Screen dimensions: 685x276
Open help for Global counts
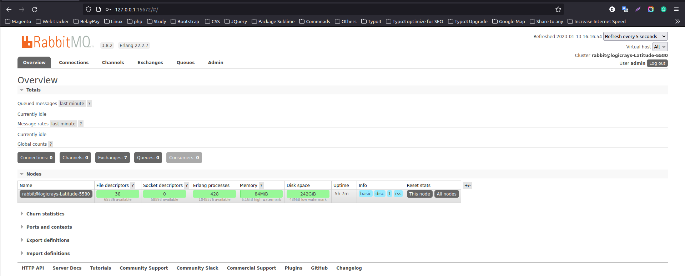pos(51,144)
